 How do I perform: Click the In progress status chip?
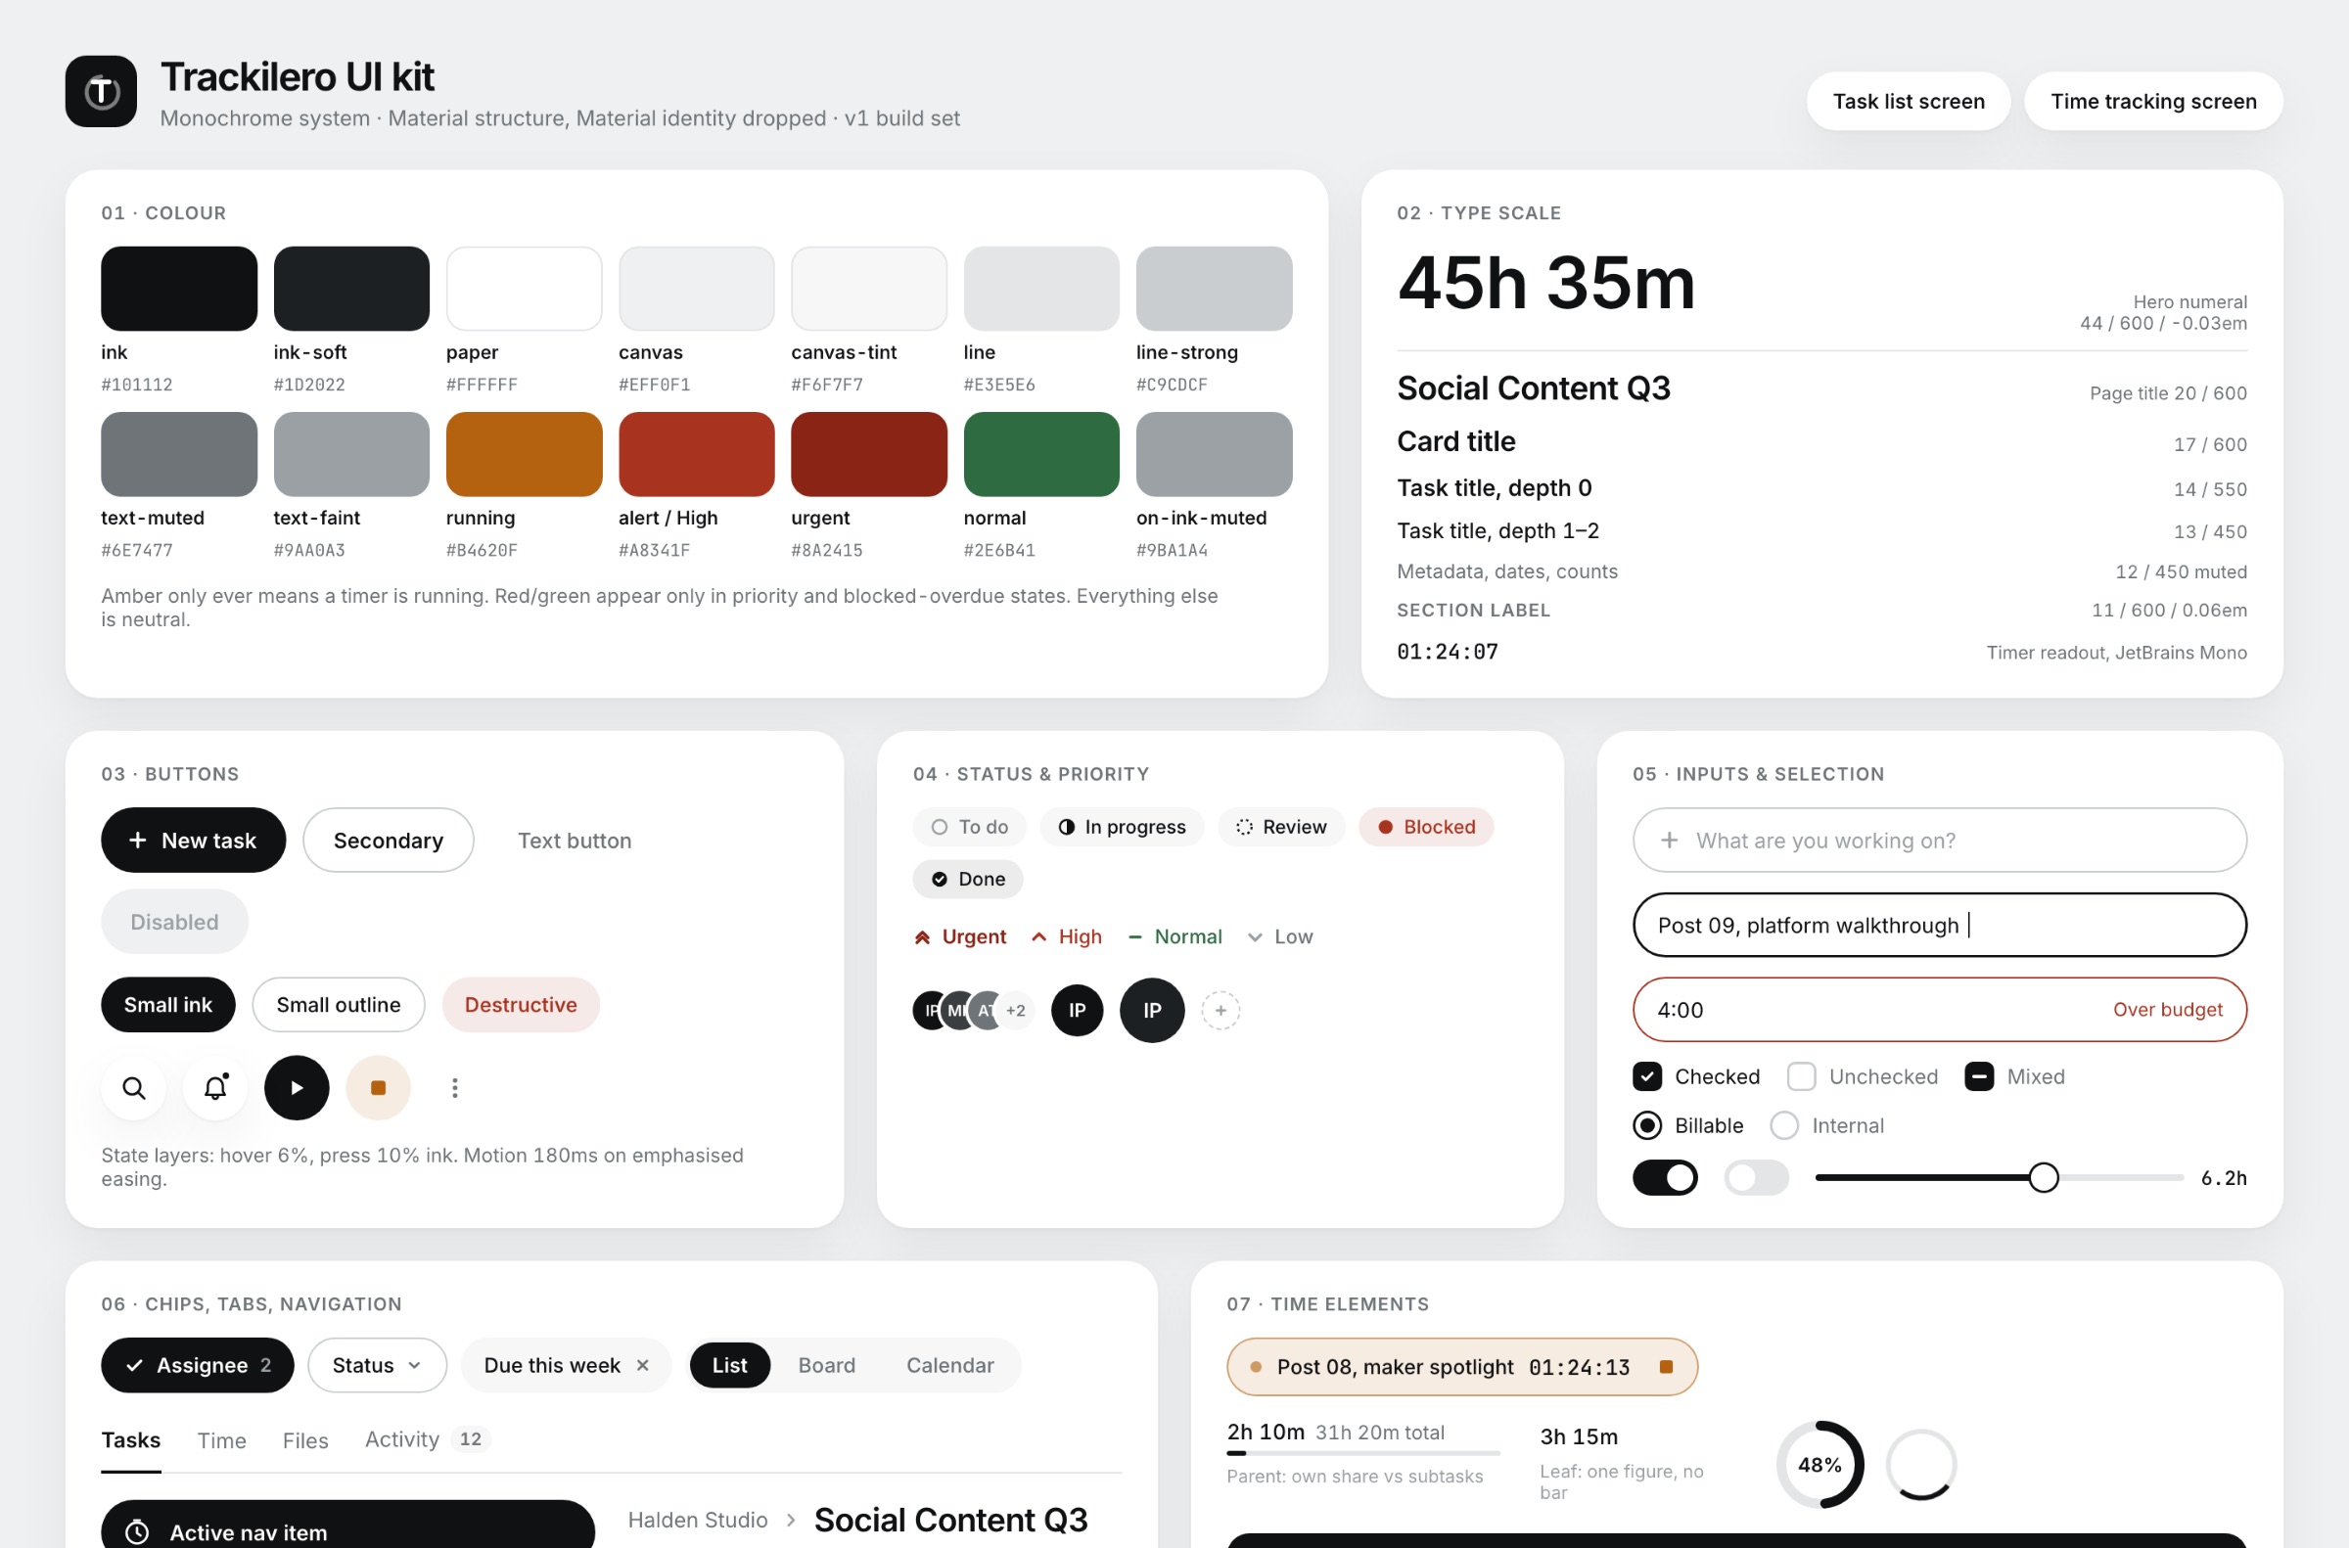coord(1122,827)
